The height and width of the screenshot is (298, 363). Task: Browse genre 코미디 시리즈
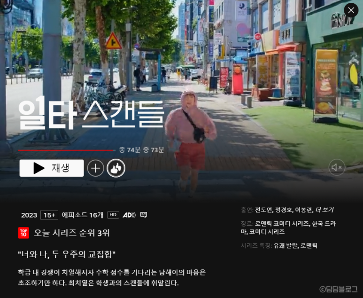click(267, 232)
